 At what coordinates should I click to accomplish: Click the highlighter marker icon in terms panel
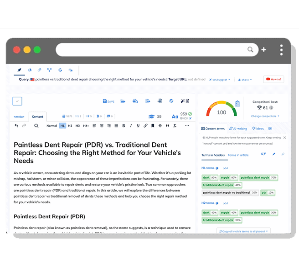[x=274, y=154]
